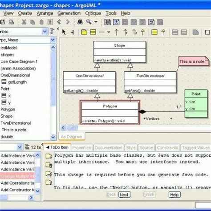Open Find using the binoculars icon
Viewport: 211px width, 211px height.
[80, 22]
